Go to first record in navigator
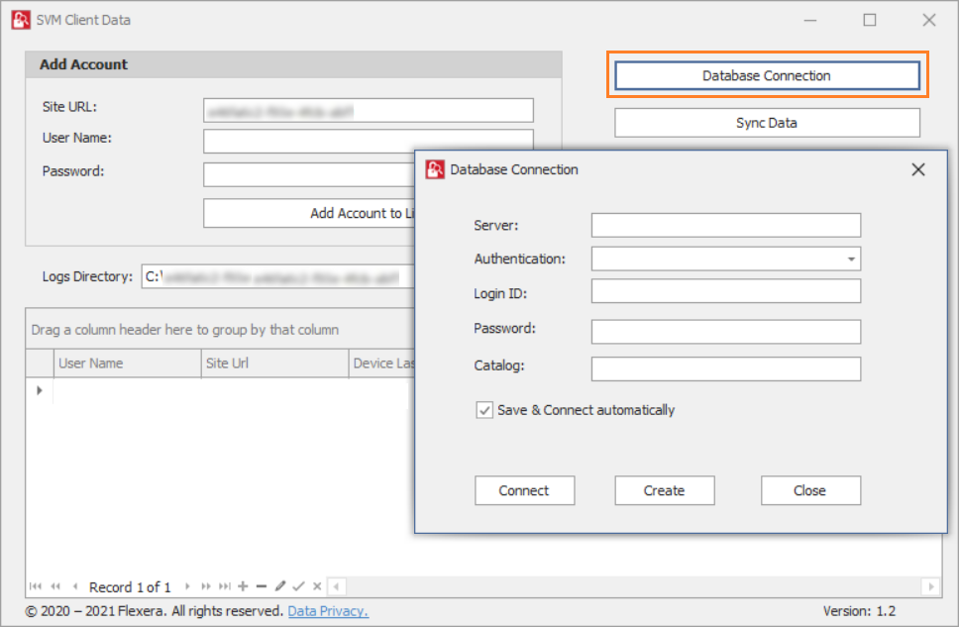959x627 pixels. click(x=36, y=586)
